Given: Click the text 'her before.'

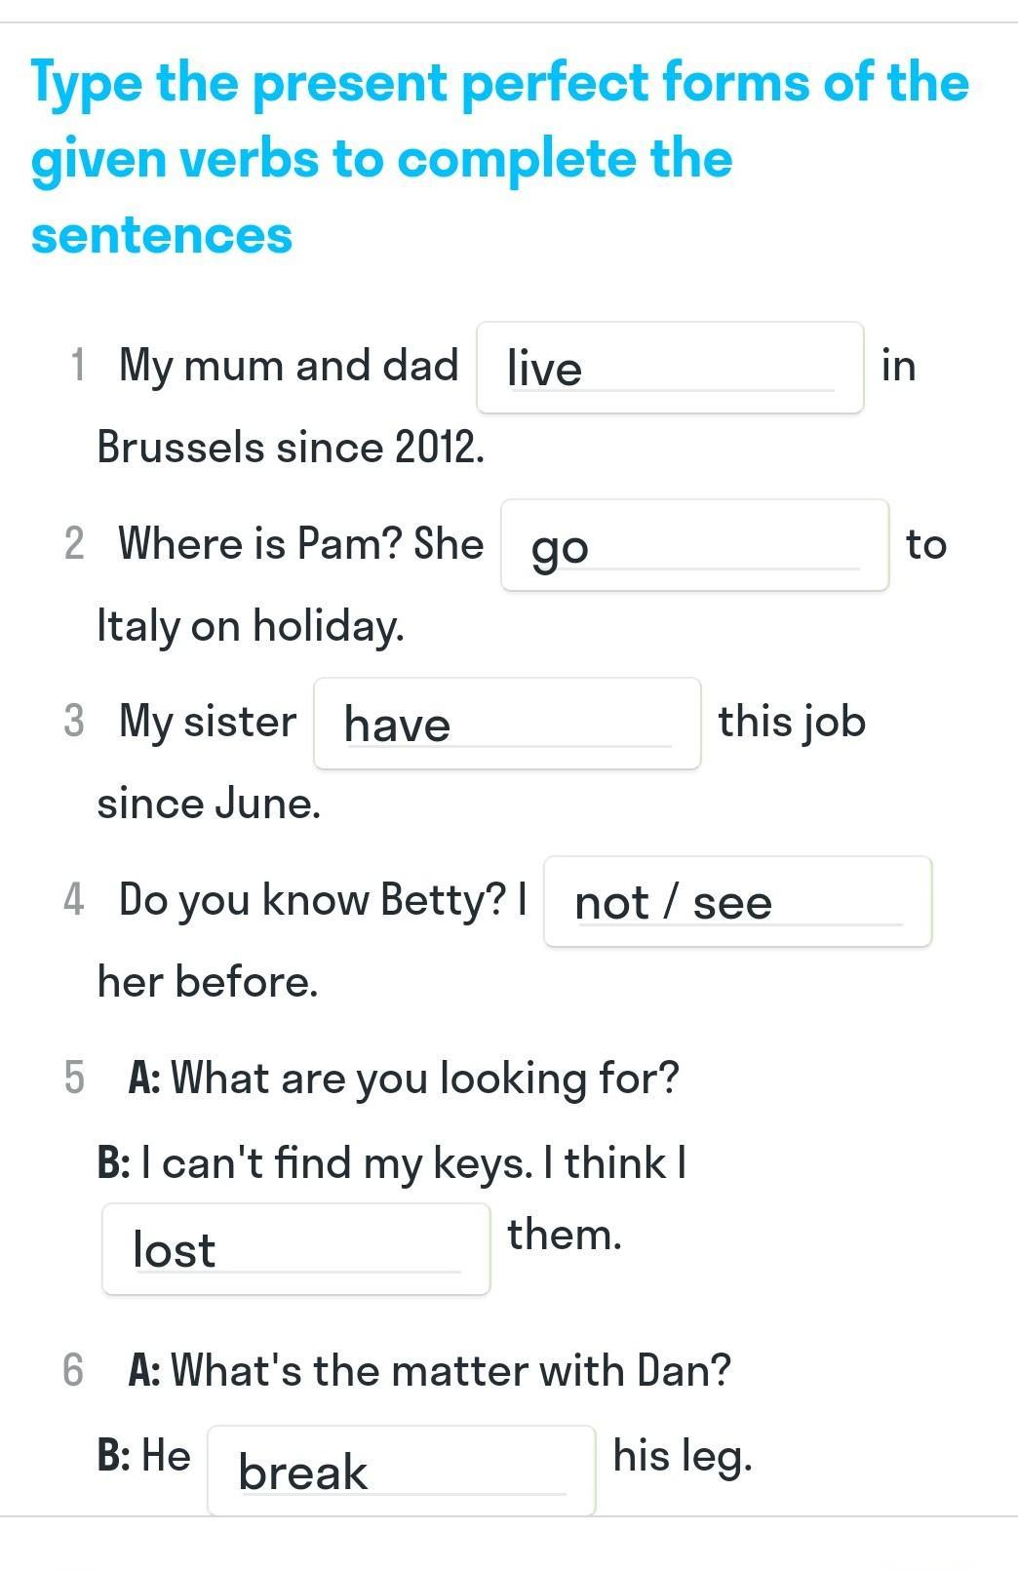Looking at the screenshot, I should [208, 981].
